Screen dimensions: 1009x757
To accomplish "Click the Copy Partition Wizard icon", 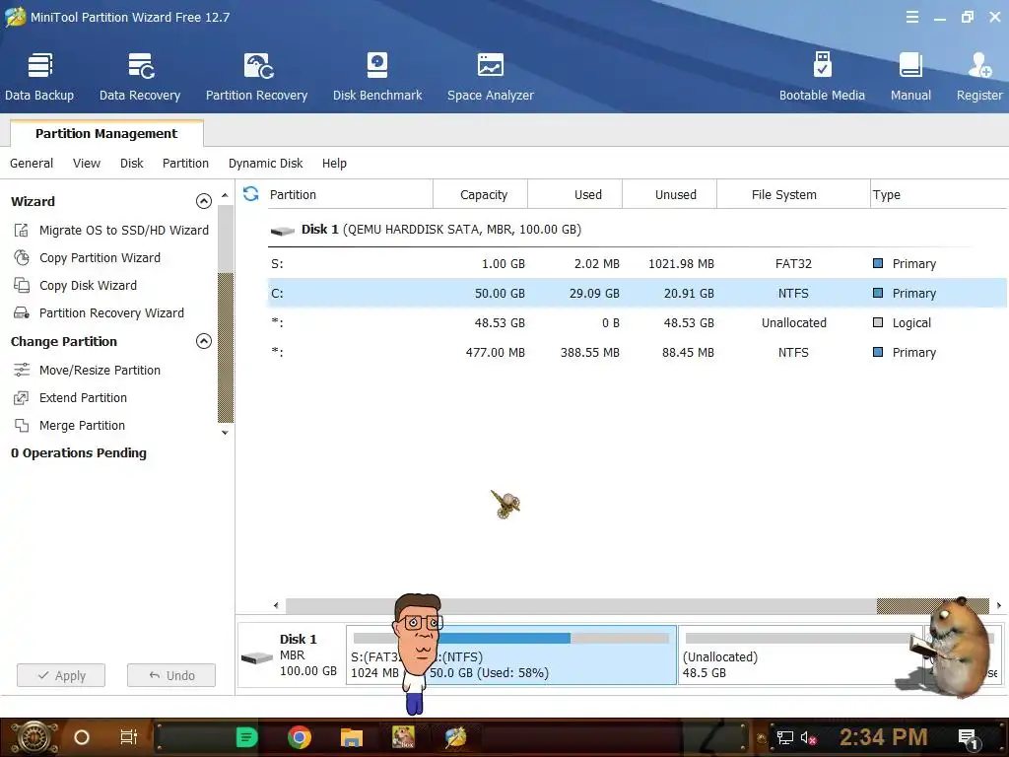I will [22, 257].
